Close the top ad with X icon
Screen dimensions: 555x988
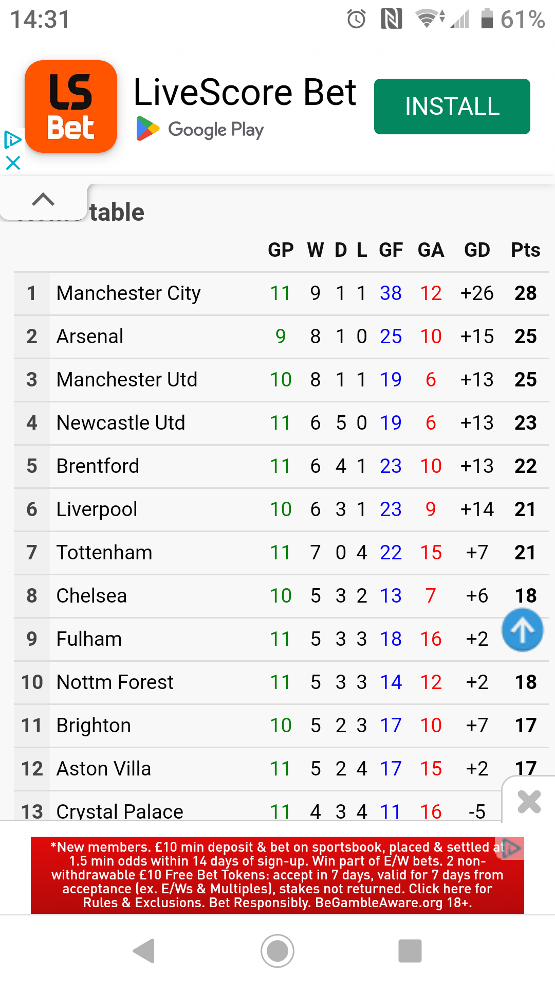pyautogui.click(x=12, y=163)
